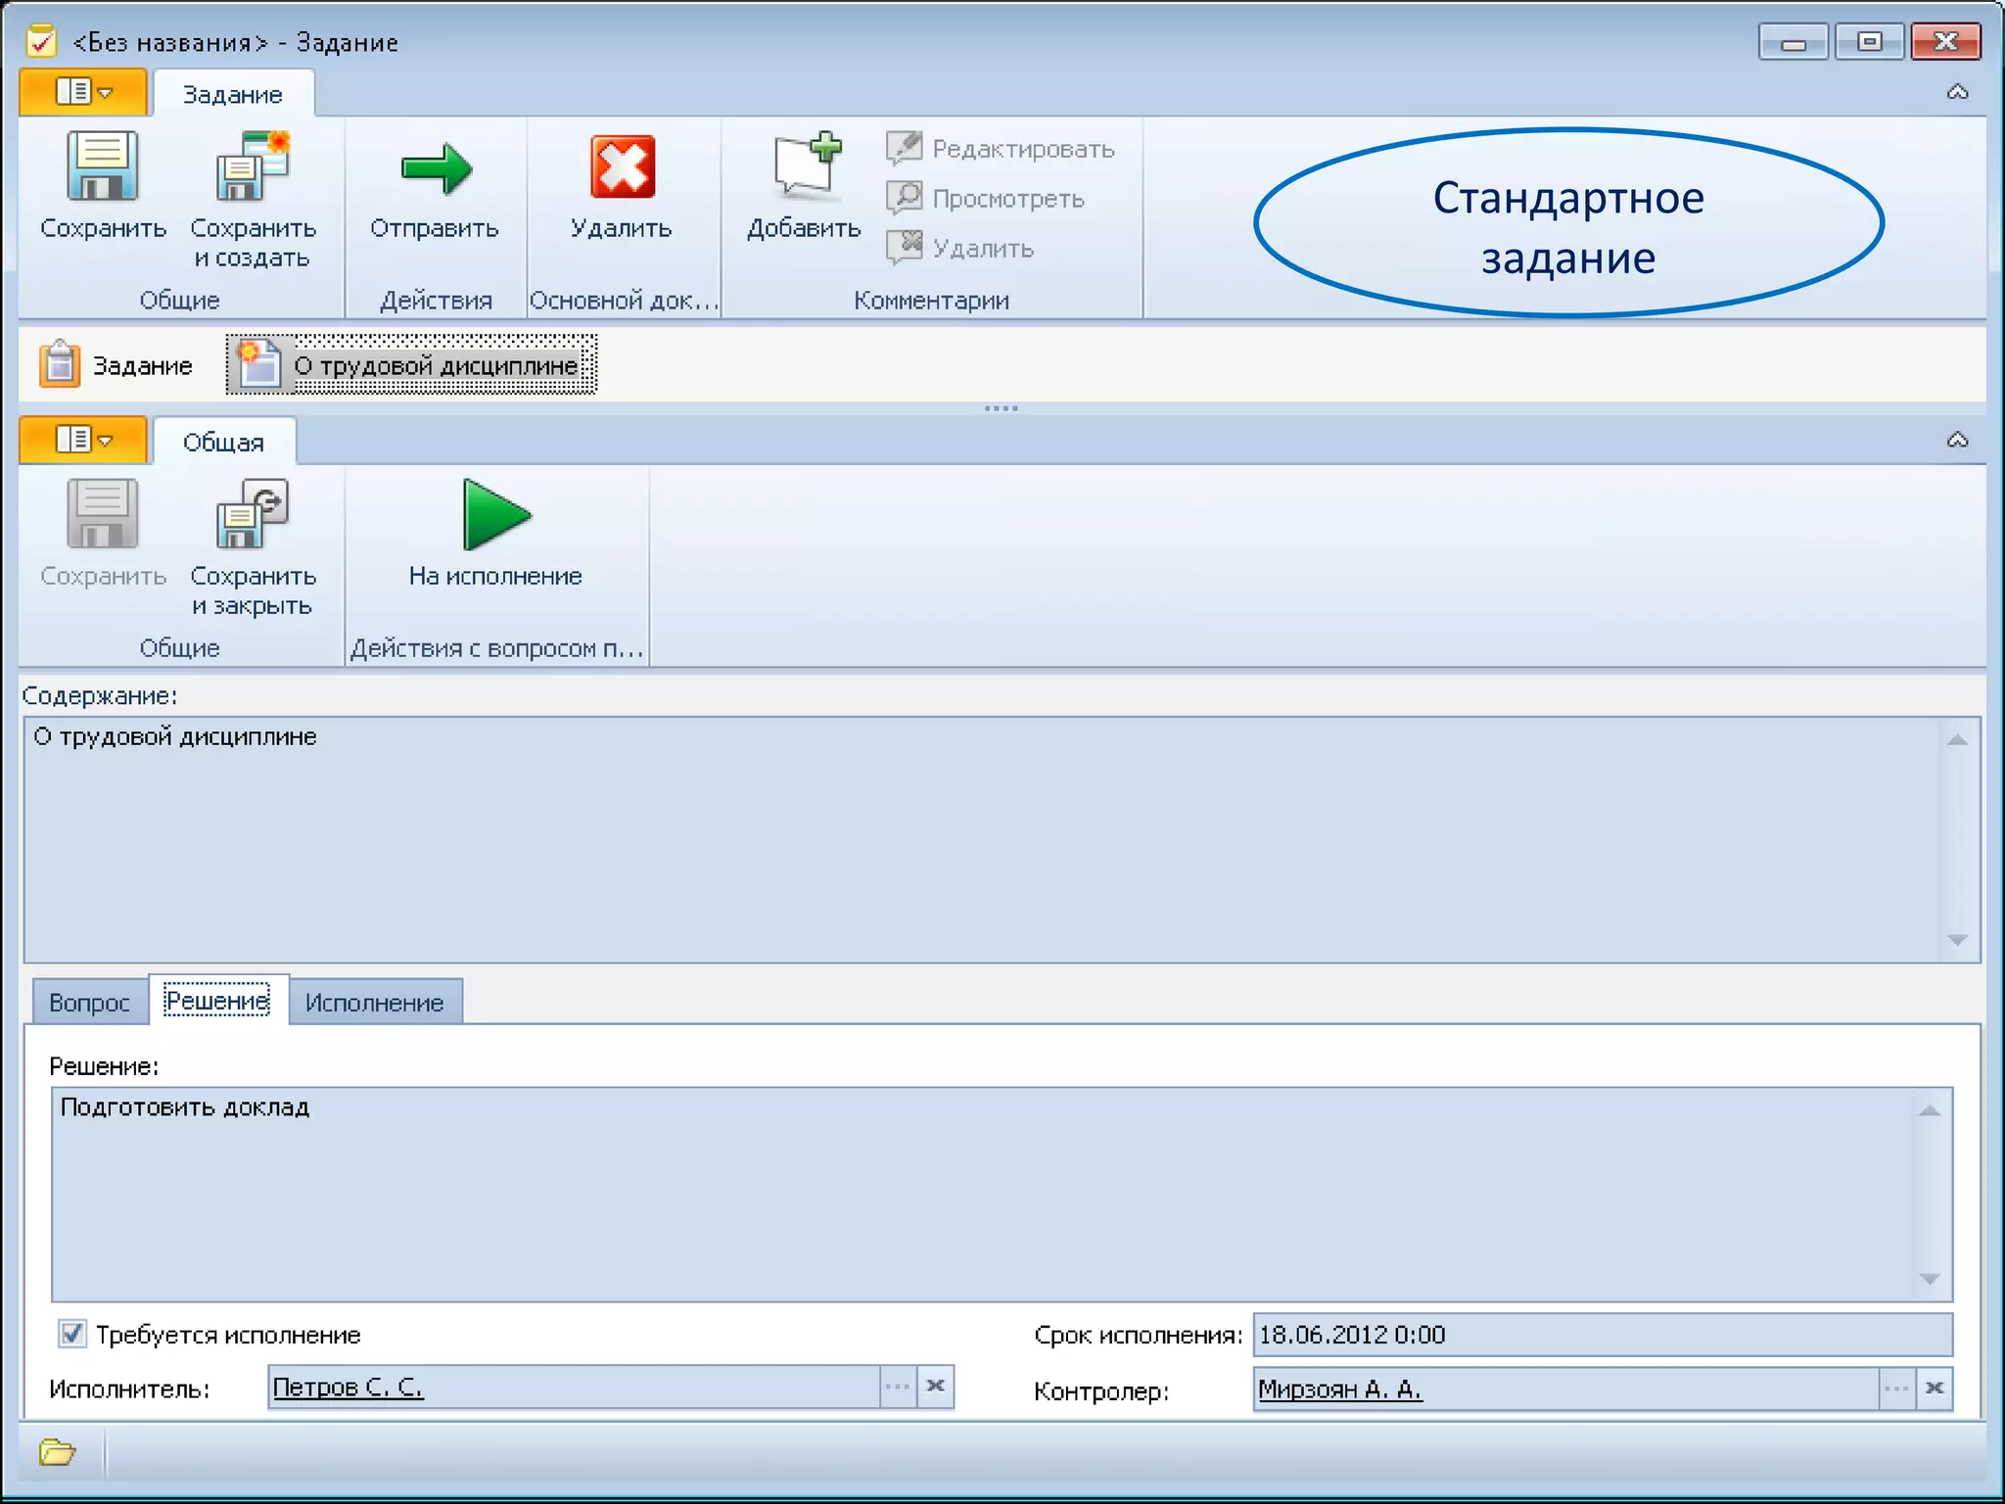Collapse the upper Задание ribbon
Viewport: 2005px width, 1504px height.
[1957, 92]
